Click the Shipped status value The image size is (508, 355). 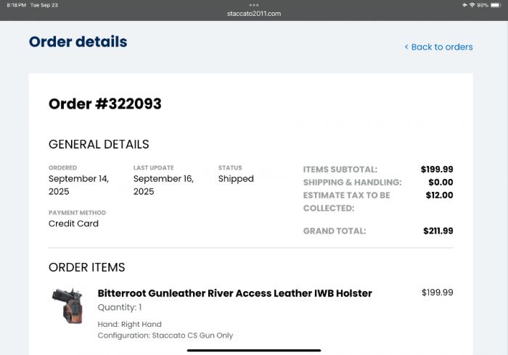pos(236,179)
